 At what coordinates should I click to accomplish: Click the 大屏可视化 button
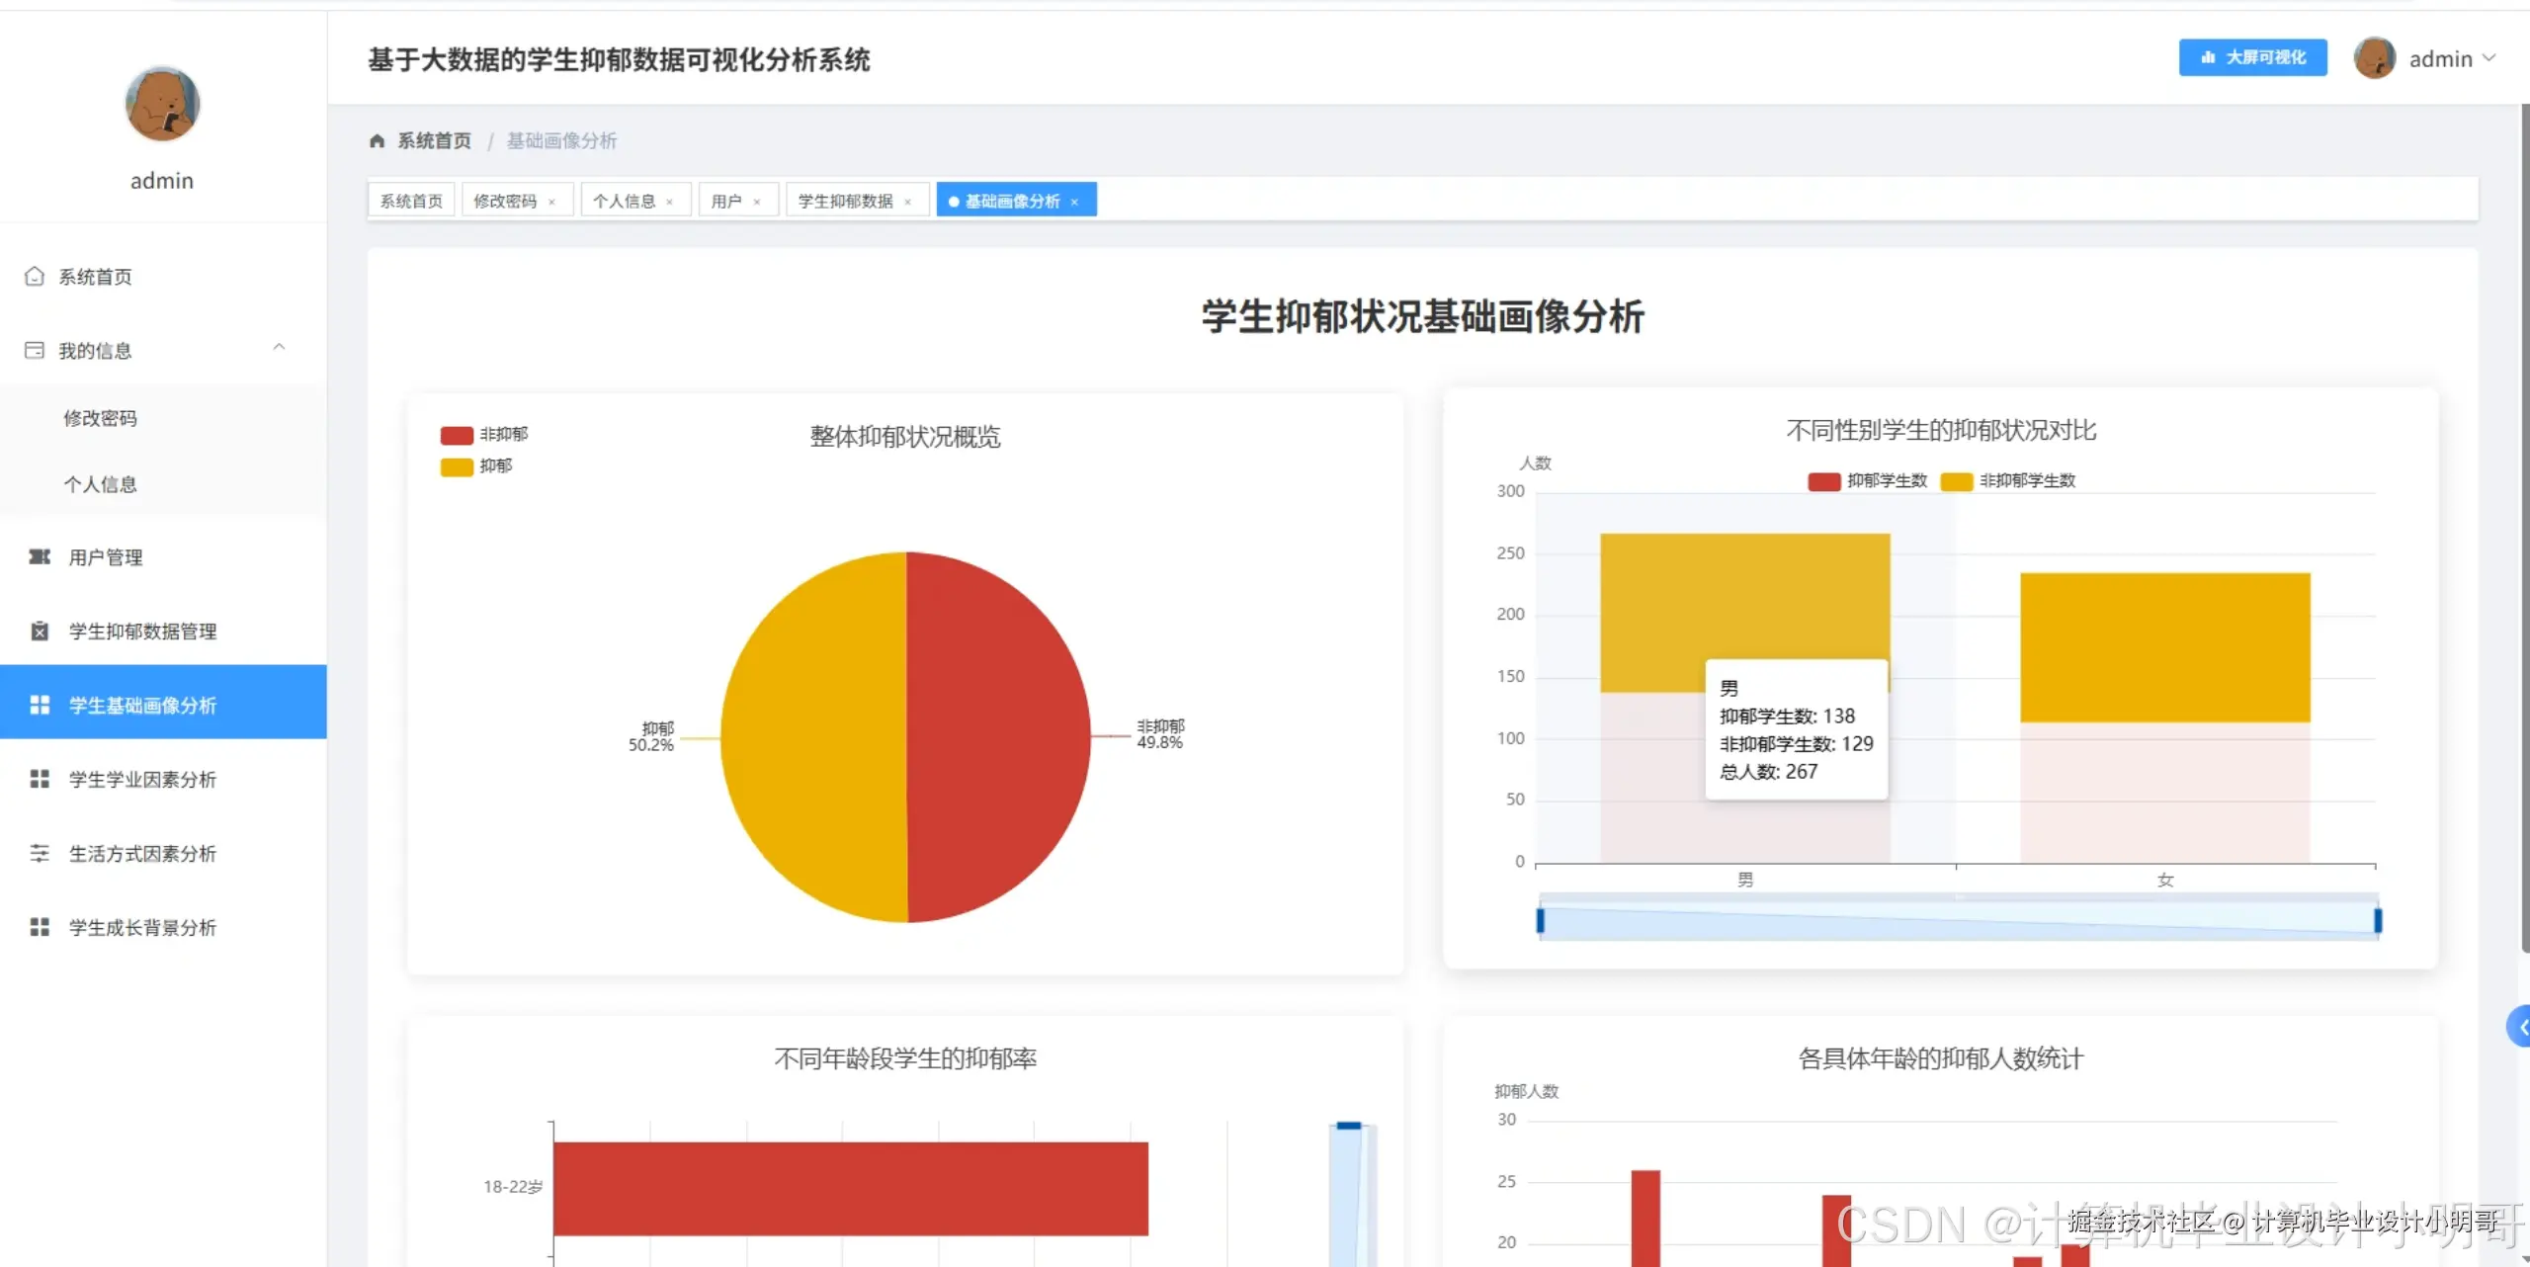click(2252, 58)
